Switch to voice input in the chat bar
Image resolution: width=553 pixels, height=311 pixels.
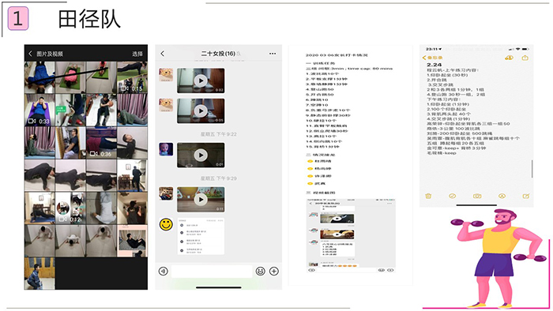tap(163, 272)
